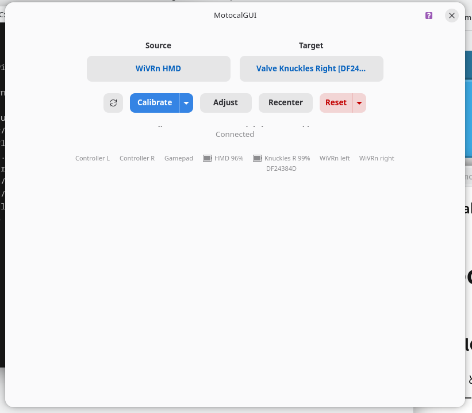Viewport: 472px width, 413px height.
Task: Click the Knuckles R 99% text
Action: [x=287, y=158]
